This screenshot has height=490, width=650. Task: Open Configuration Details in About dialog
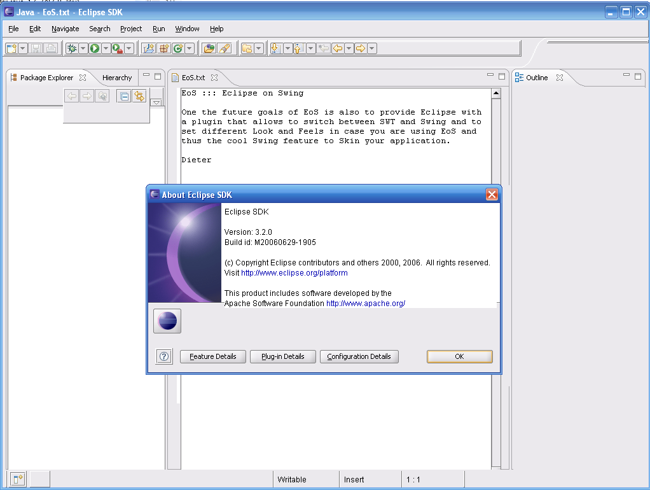point(359,357)
